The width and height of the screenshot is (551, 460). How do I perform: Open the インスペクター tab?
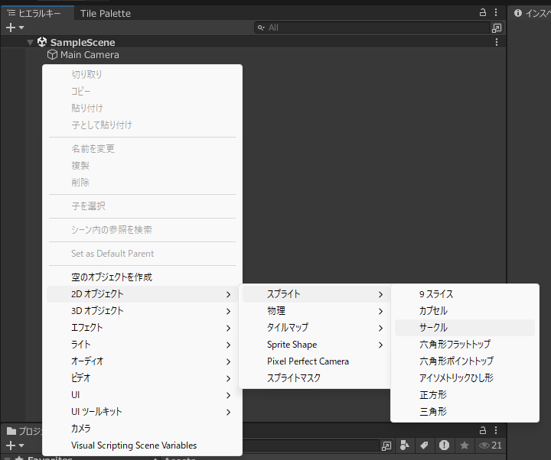[532, 13]
